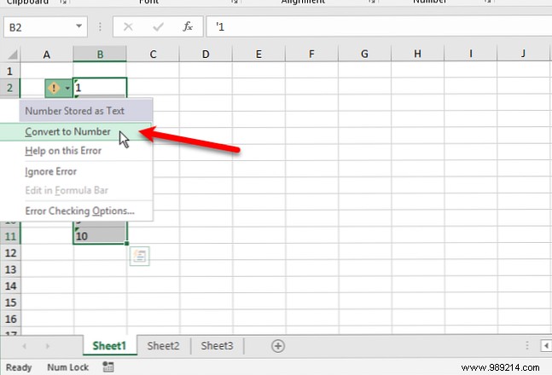Click next sheet navigation arrow
552x375 pixels.
47,346
